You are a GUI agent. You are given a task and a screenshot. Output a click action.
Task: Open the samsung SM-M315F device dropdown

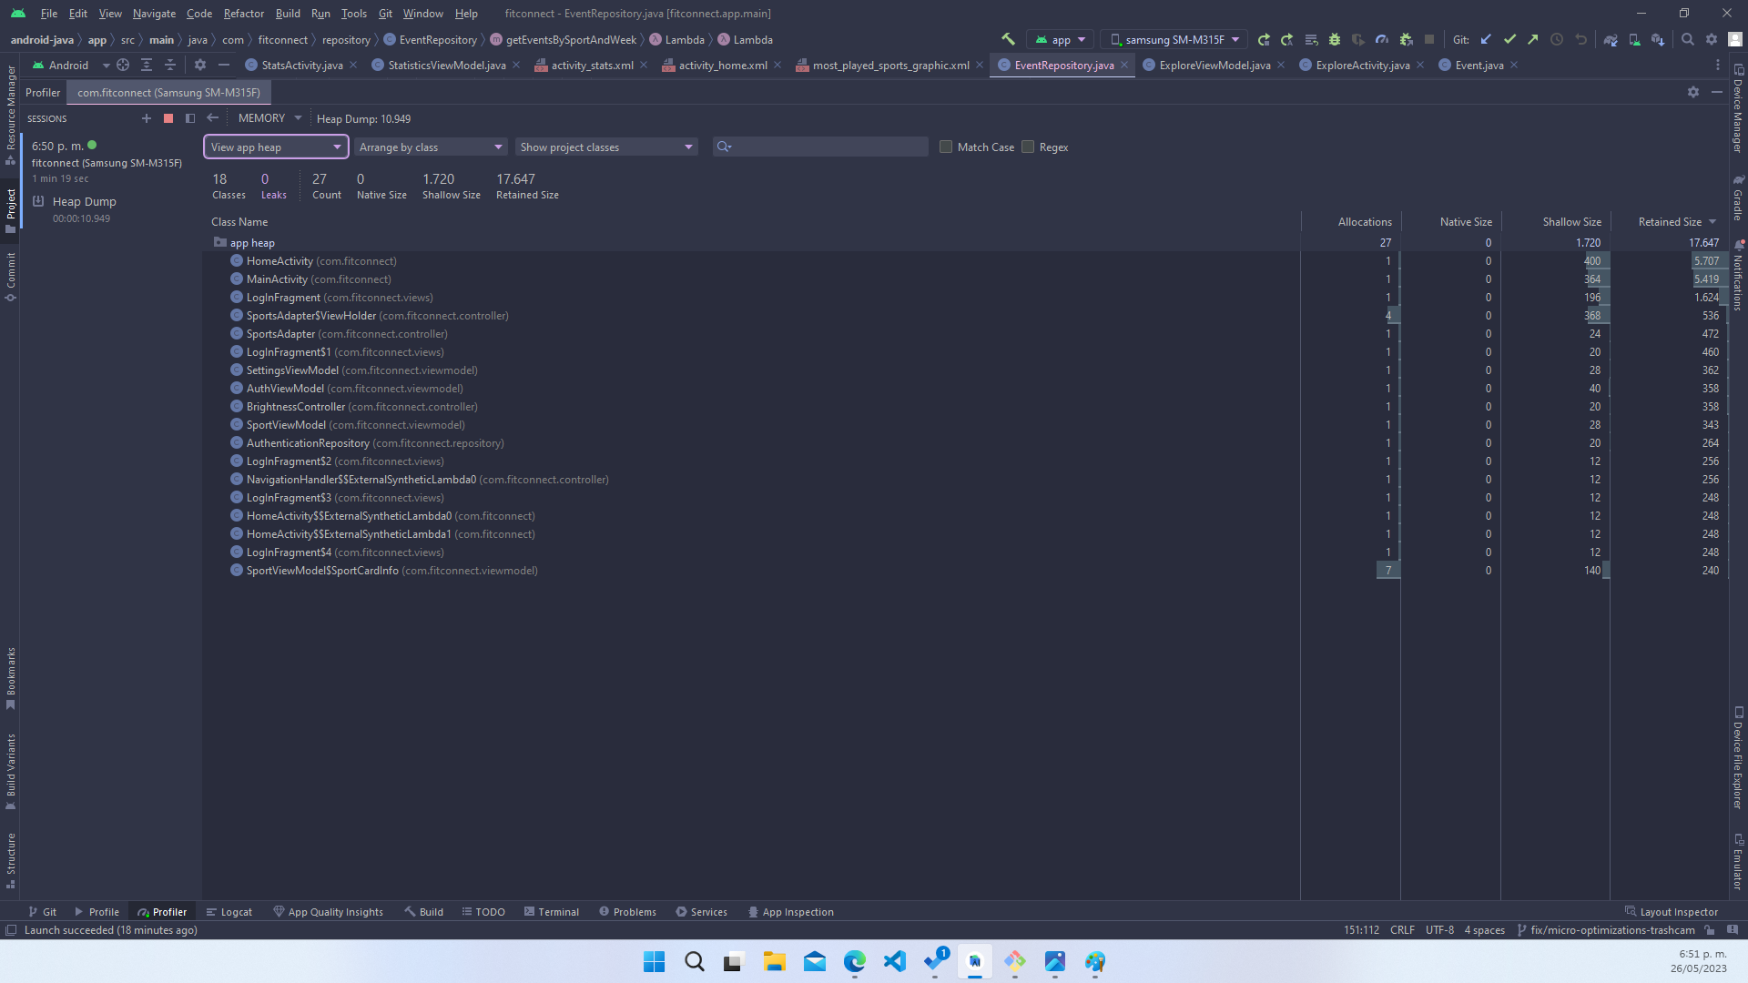(x=1174, y=39)
